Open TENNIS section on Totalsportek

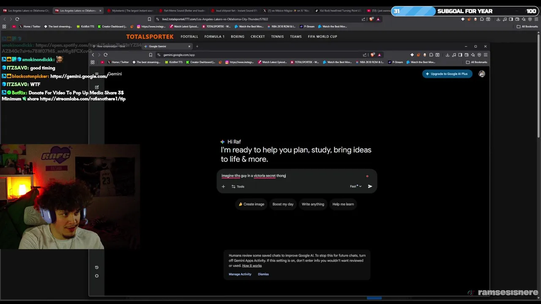277,36
